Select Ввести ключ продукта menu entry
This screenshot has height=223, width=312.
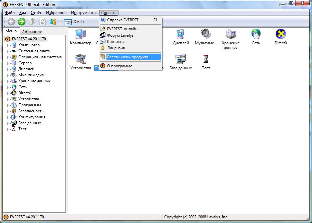pos(129,57)
